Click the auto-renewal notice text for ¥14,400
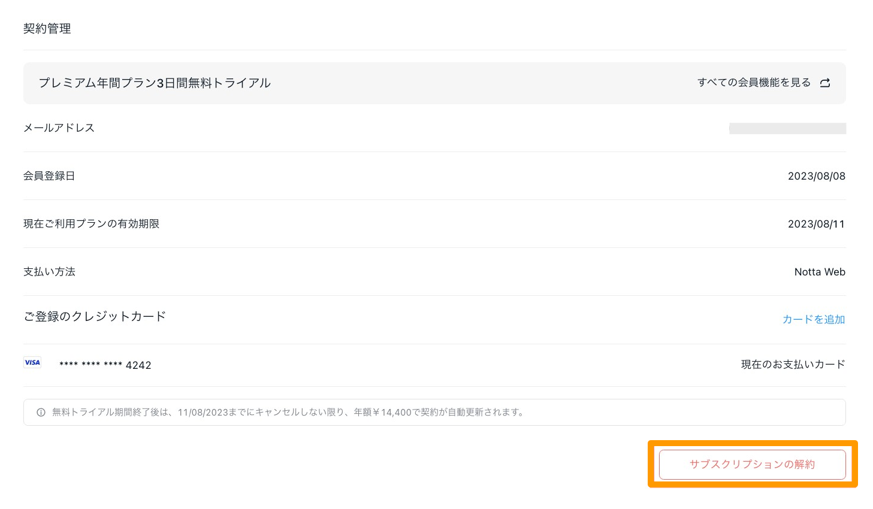 pyautogui.click(x=288, y=413)
